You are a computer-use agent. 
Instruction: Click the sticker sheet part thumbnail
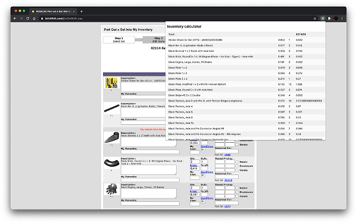tap(111, 84)
